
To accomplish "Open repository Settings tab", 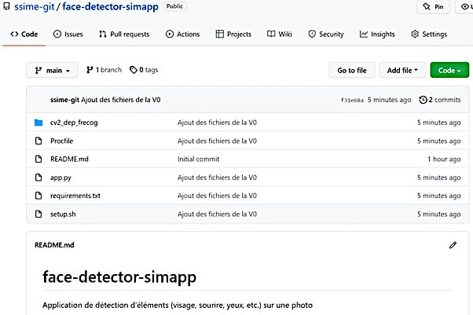I will 429,34.
